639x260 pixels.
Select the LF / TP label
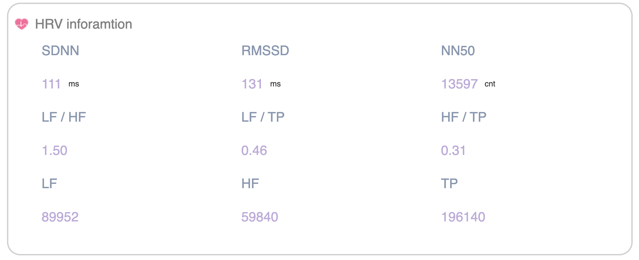[x=263, y=117]
